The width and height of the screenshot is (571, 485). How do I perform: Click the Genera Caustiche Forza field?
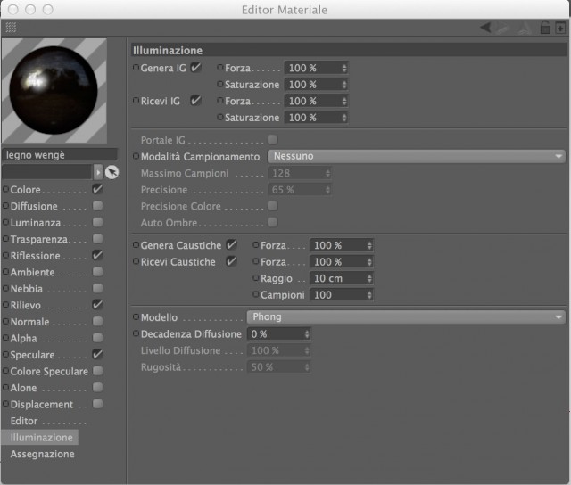pos(341,245)
